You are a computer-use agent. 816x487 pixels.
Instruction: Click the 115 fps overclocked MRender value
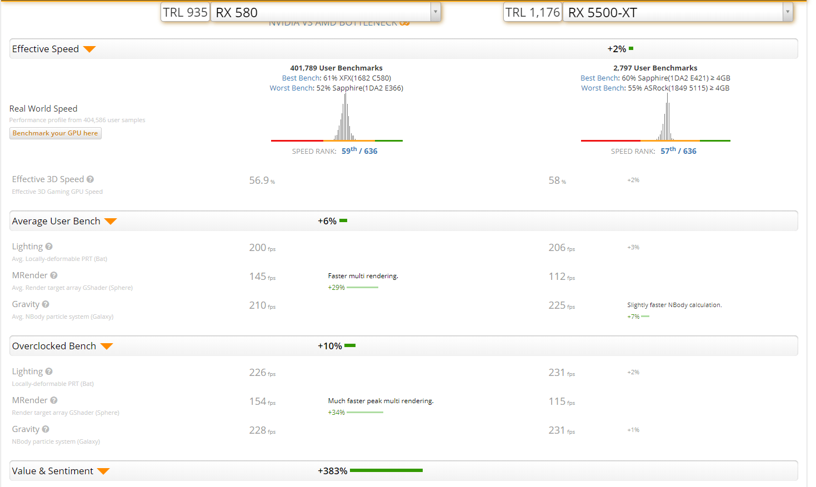(562, 401)
